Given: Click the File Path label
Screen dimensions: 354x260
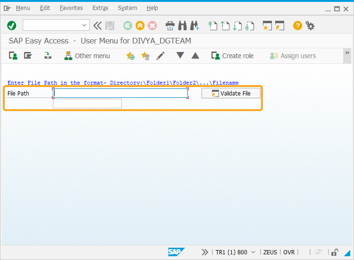Looking at the screenshot, I should [18, 94].
